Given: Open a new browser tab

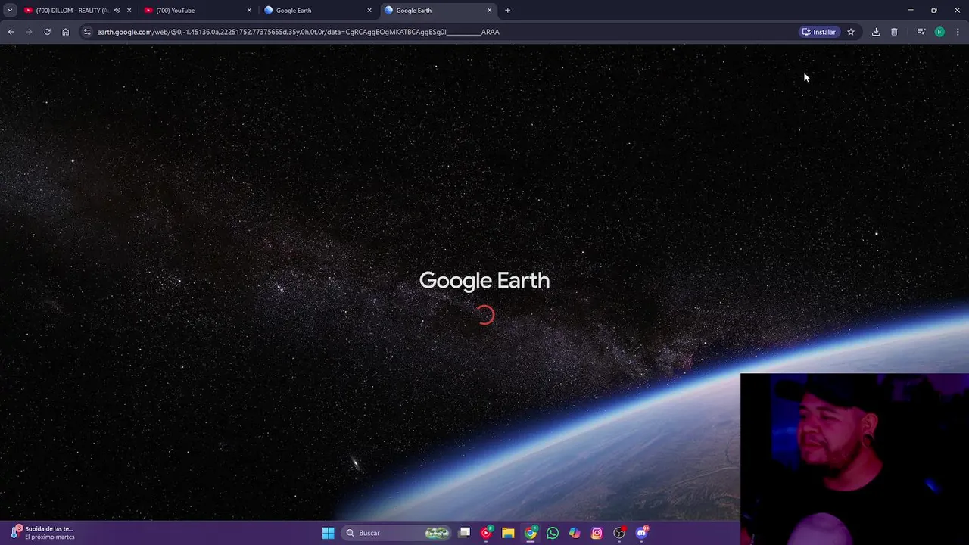Looking at the screenshot, I should [x=507, y=11].
